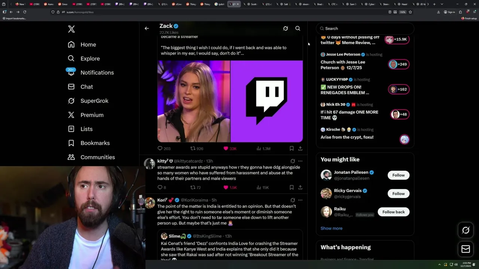The height and width of the screenshot is (269, 479).
Task: Open floating Grok button at bottom right
Action: tap(466, 231)
